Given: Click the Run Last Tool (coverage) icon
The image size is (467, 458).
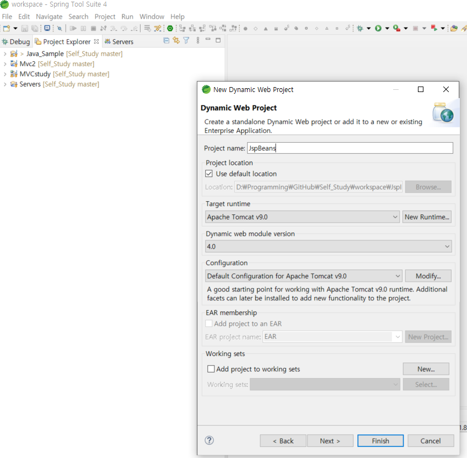Looking at the screenshot, I should click(396, 28).
